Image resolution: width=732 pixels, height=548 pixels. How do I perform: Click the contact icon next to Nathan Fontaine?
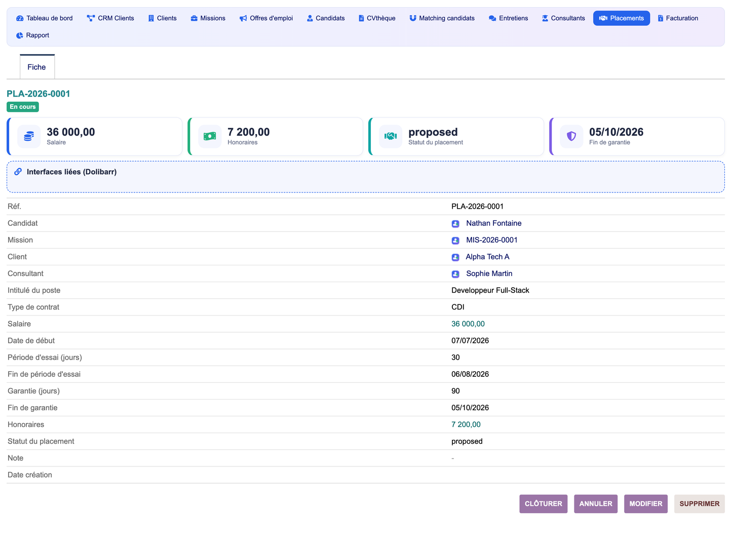pos(455,223)
